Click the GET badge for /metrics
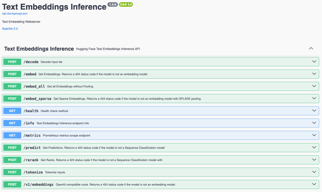This screenshot has height=192, width=322. [x=12, y=135]
